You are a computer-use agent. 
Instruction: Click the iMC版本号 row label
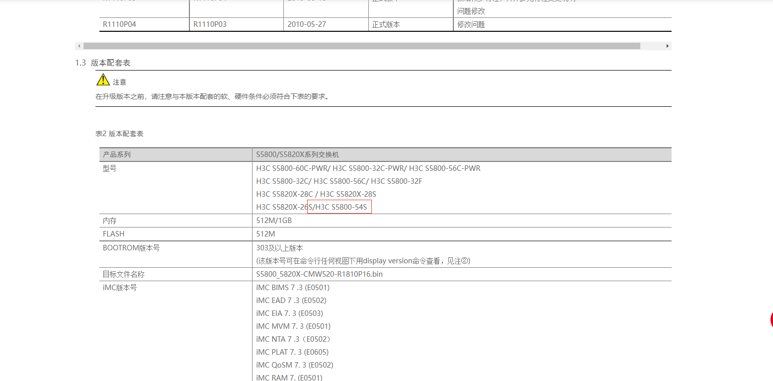[x=119, y=288]
